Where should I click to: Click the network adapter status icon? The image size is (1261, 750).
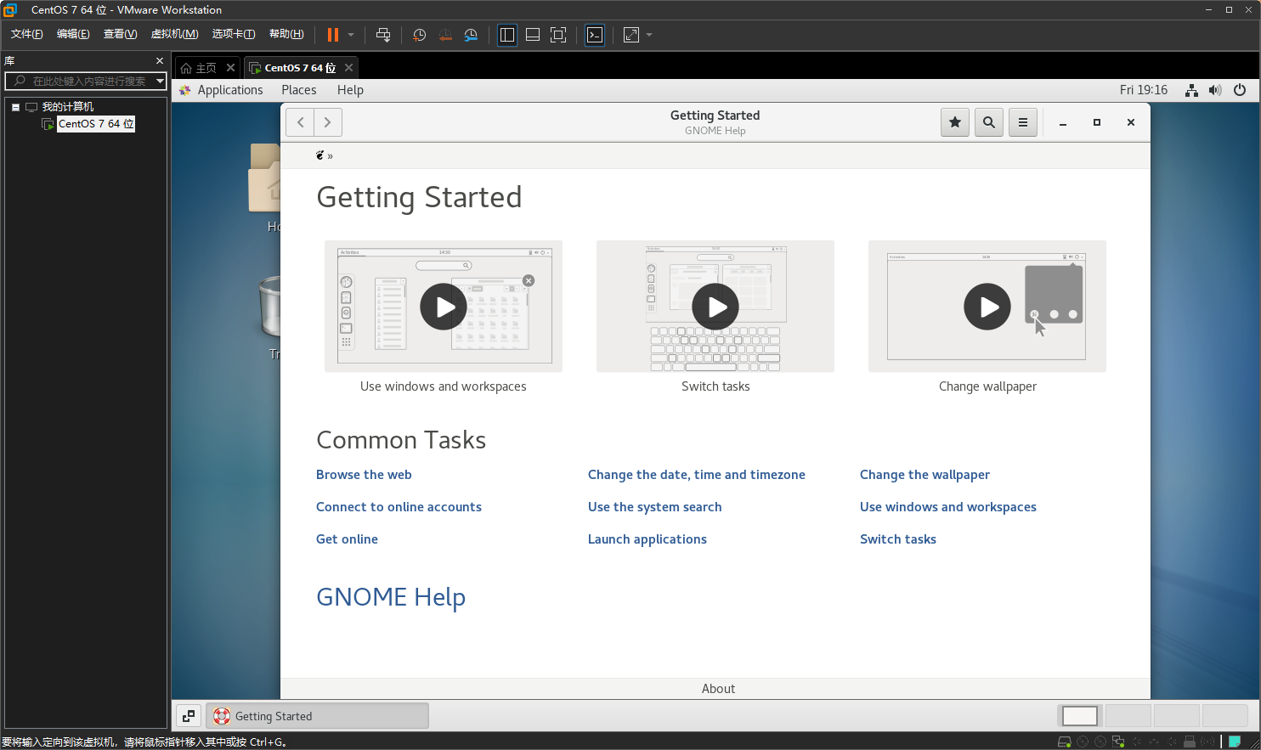(1118, 742)
